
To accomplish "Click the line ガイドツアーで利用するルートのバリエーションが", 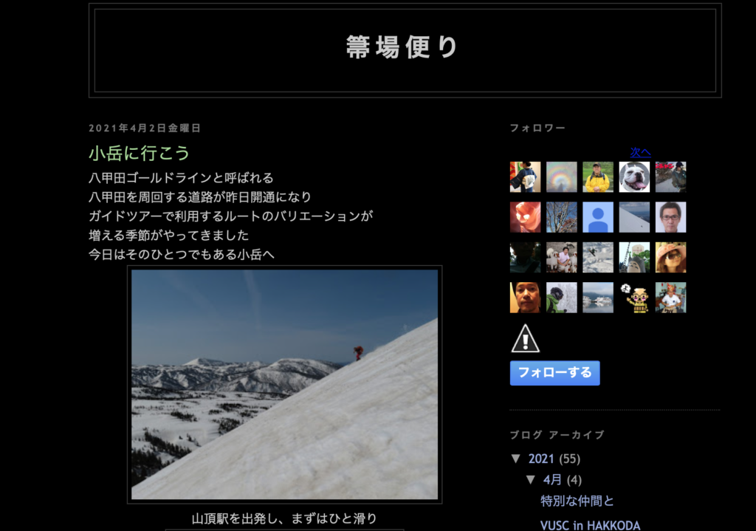I will coord(231,216).
